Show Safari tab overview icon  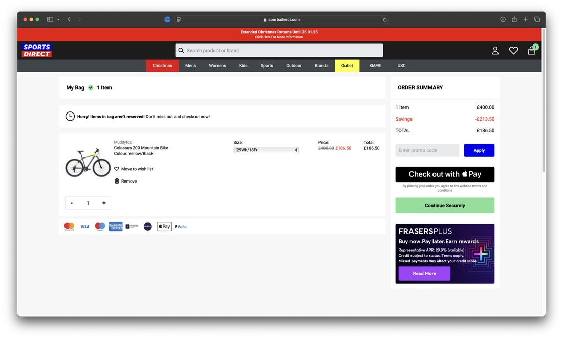click(x=537, y=19)
